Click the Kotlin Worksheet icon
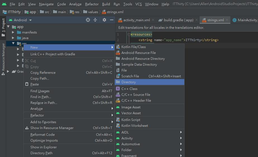Image resolution: width=258 pixels, height=157 pixels. click(x=118, y=125)
